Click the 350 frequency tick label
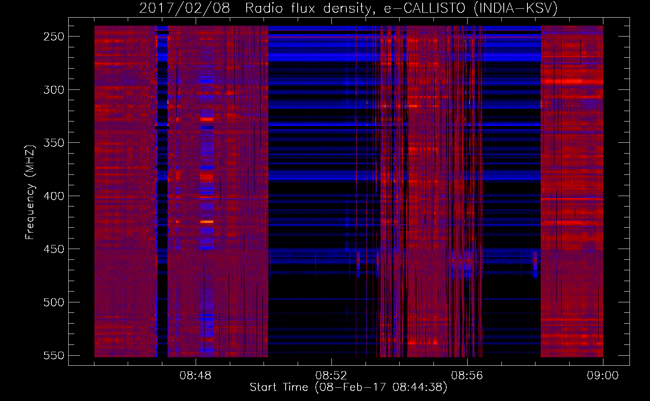650x401 pixels. pos(54,143)
